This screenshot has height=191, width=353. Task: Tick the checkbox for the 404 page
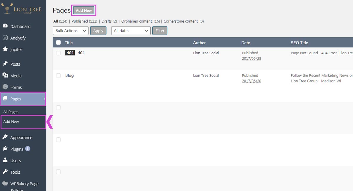coord(58,53)
